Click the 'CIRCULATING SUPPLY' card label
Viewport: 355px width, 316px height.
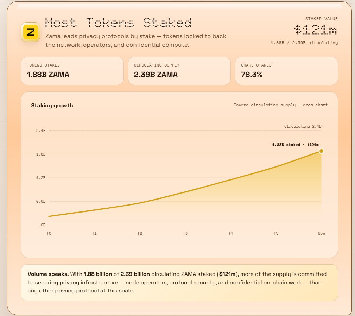(x=157, y=65)
